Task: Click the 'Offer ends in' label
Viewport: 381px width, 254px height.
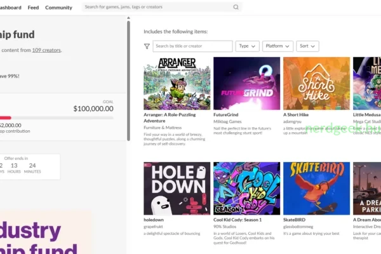Action: click(x=16, y=158)
